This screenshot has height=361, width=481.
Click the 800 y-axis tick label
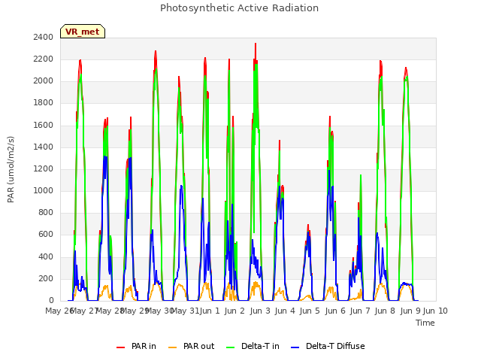[x=46, y=212]
